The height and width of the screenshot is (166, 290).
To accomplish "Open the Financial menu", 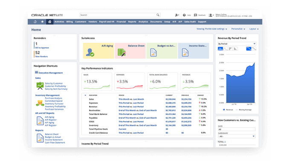I will (121, 22).
